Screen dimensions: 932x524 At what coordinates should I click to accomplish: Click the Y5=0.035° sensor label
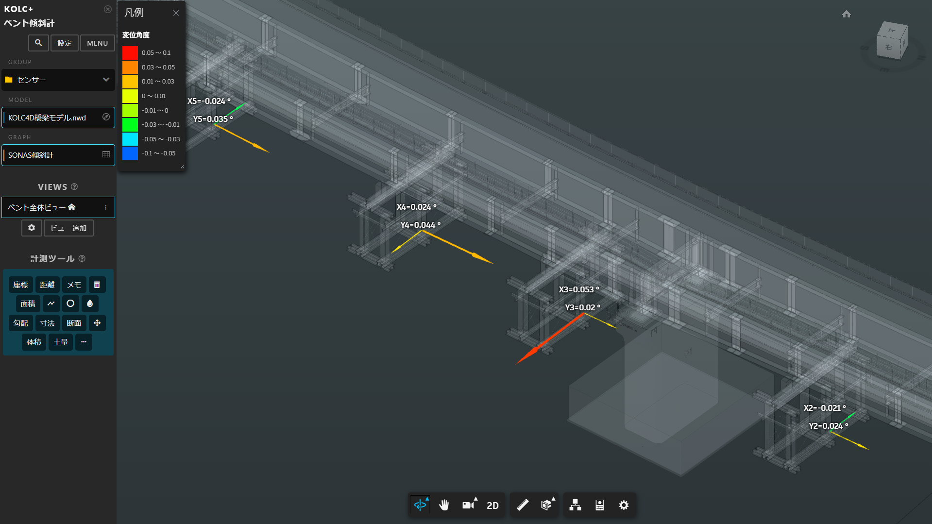pos(213,119)
